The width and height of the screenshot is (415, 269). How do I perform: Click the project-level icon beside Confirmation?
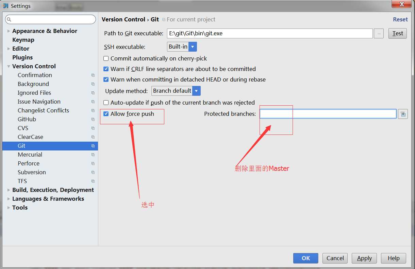(93, 75)
